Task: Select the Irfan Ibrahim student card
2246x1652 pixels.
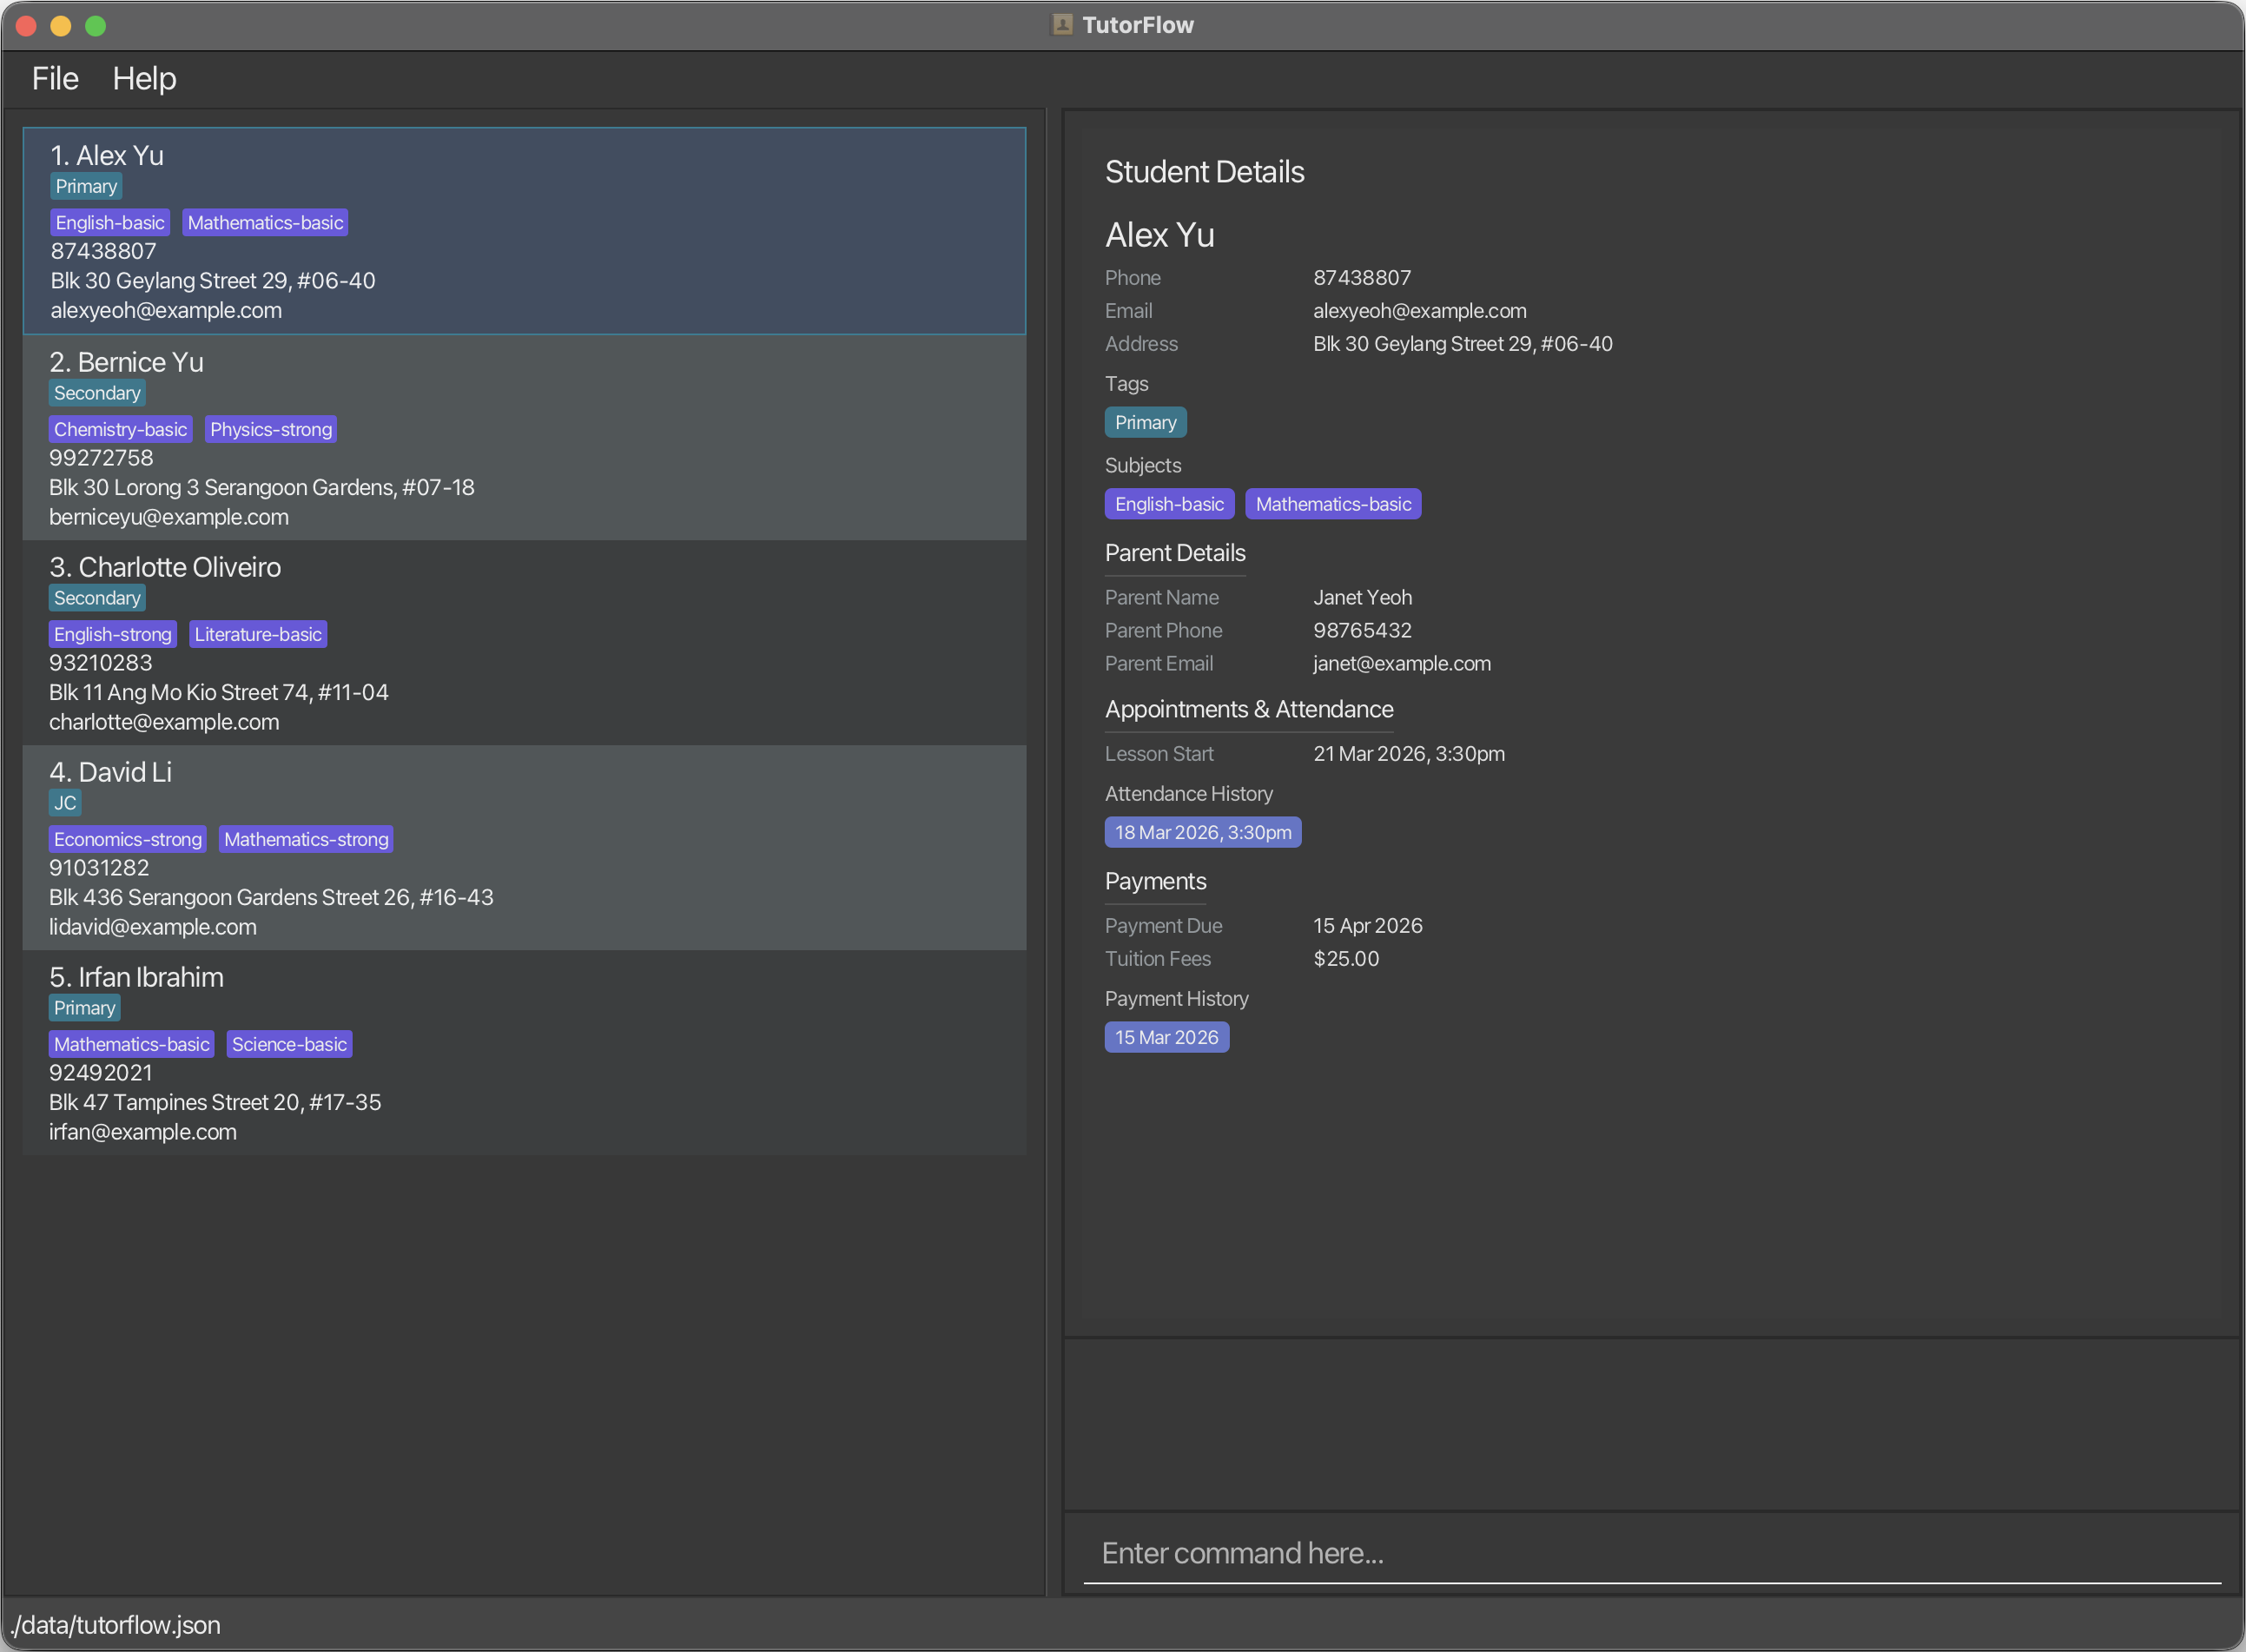Action: coord(524,1053)
